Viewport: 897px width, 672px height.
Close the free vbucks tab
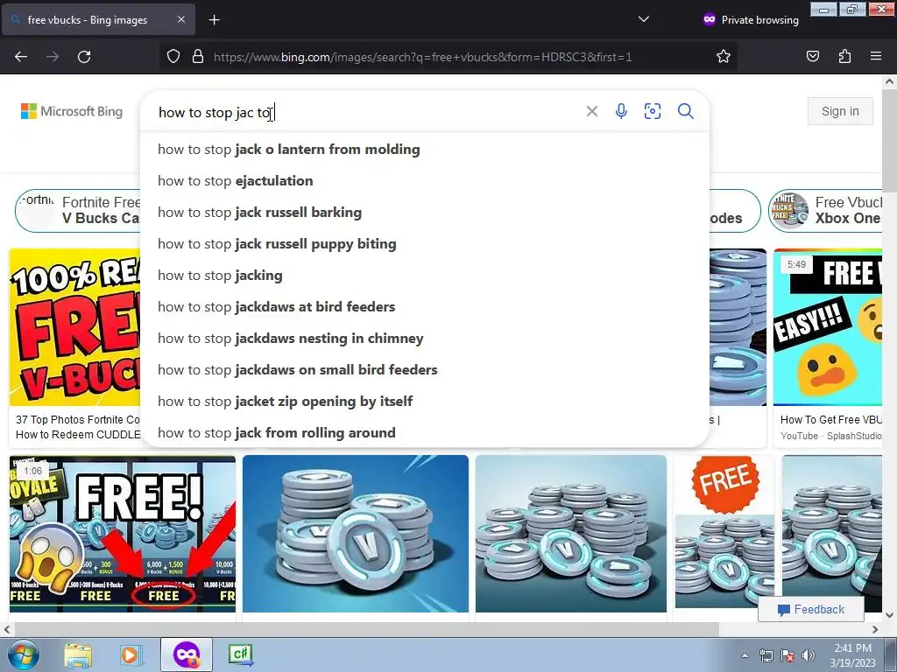(x=181, y=19)
